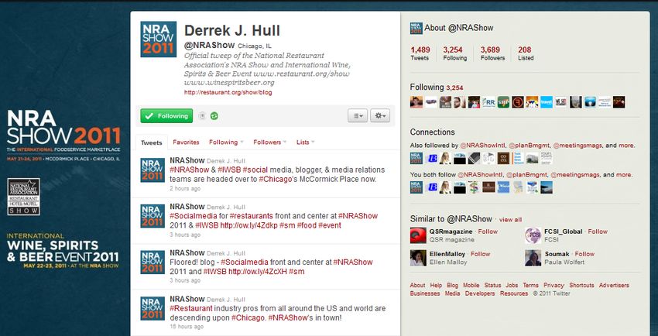The image size is (658, 336).
Task: Open the green badge avatar in Following row
Action: click(503, 102)
